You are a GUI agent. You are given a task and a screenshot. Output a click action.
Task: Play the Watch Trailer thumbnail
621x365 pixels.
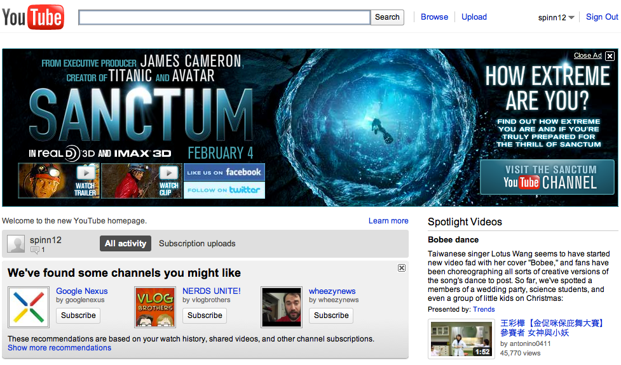coord(59,181)
